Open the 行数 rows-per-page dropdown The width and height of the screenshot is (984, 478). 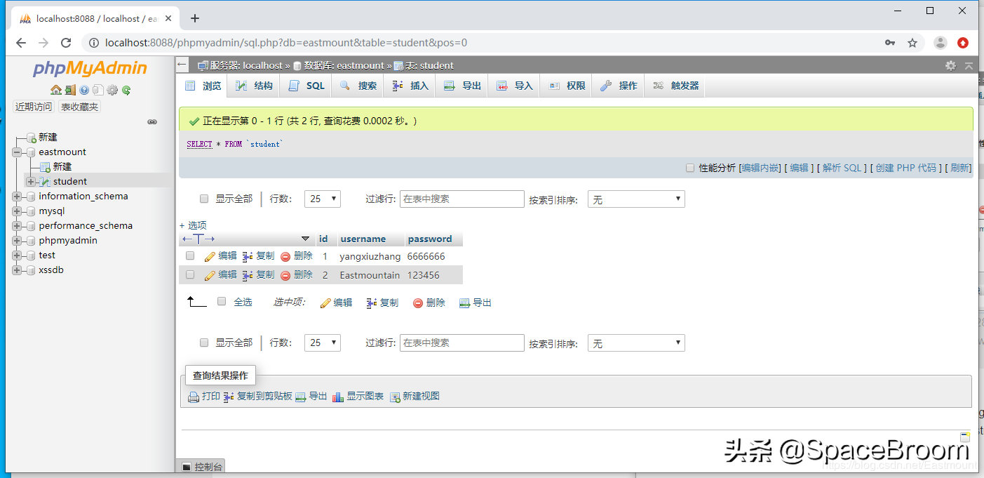pos(322,199)
